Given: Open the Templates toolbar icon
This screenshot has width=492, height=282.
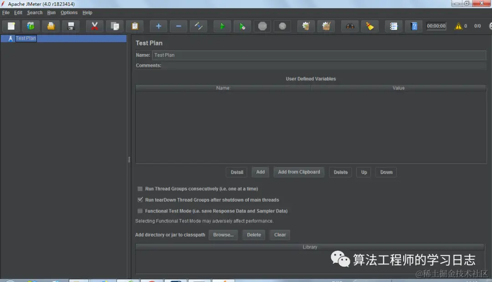Looking at the screenshot, I should point(31,26).
